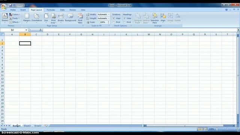
Task: Click the 100% zoom level
Action: 211,129
